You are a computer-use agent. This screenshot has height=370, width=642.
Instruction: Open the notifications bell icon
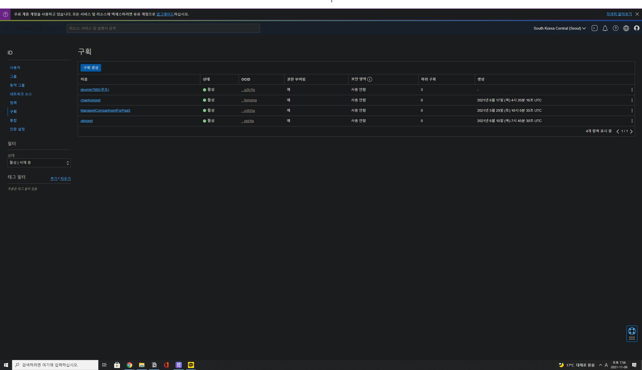pyautogui.click(x=605, y=28)
